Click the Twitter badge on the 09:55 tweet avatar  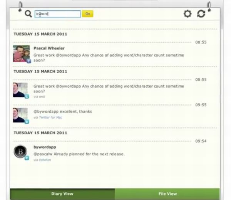[27, 121]
